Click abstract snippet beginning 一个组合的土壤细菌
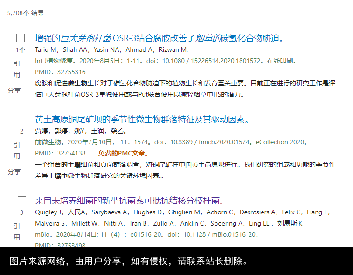353x275 pixels. 185,170
